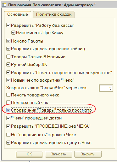The image size is (117, 162).
Task: Click the Записать button
Action: pos(58,154)
